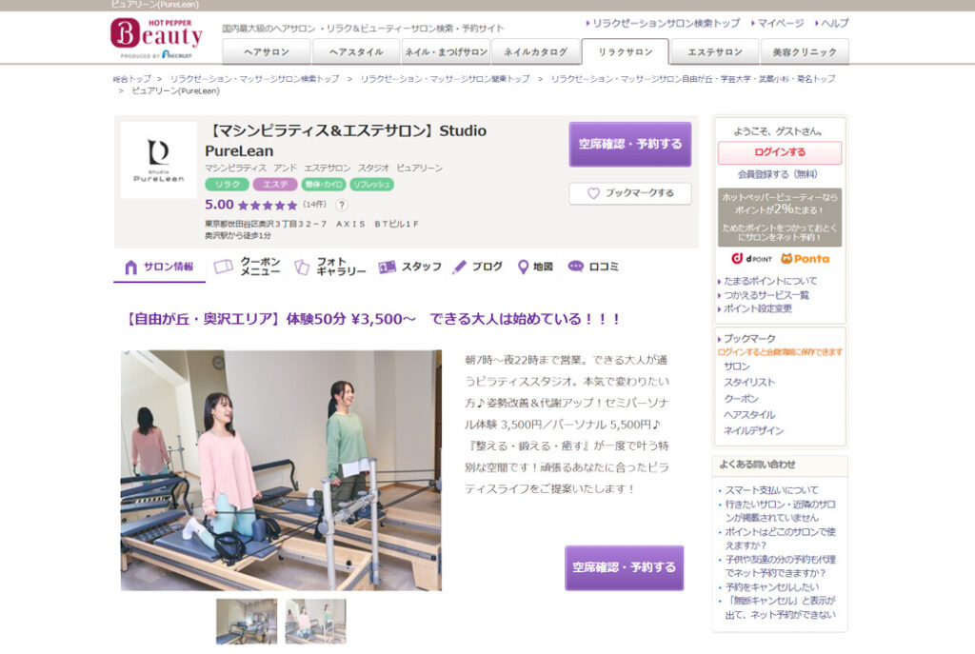This screenshot has width=975, height=654.
Task: Click the green リラク category tag
Action: point(227,185)
